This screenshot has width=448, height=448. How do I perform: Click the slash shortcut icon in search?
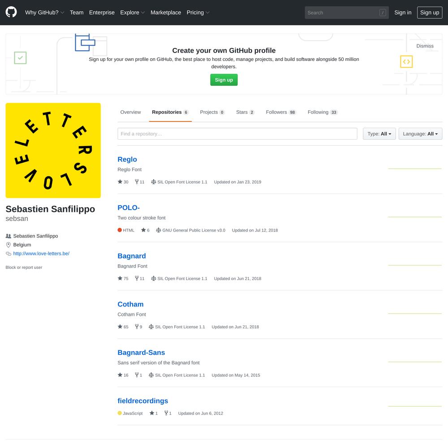(383, 13)
